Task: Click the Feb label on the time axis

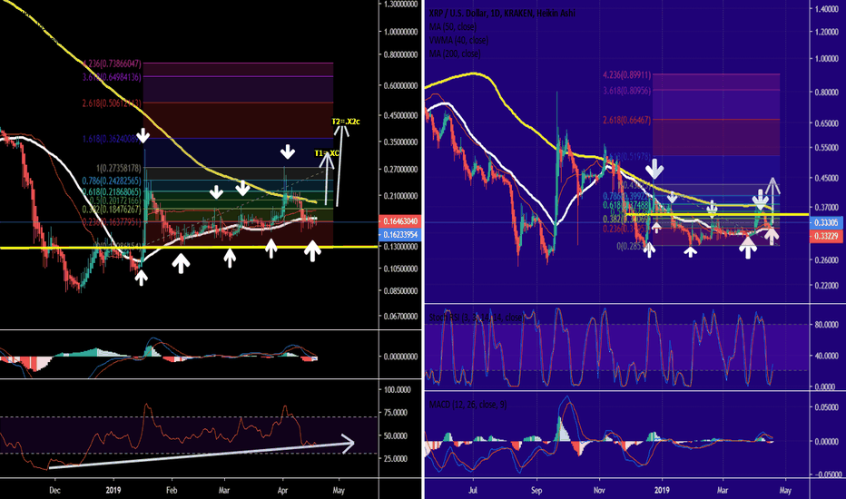Action: pos(172,490)
